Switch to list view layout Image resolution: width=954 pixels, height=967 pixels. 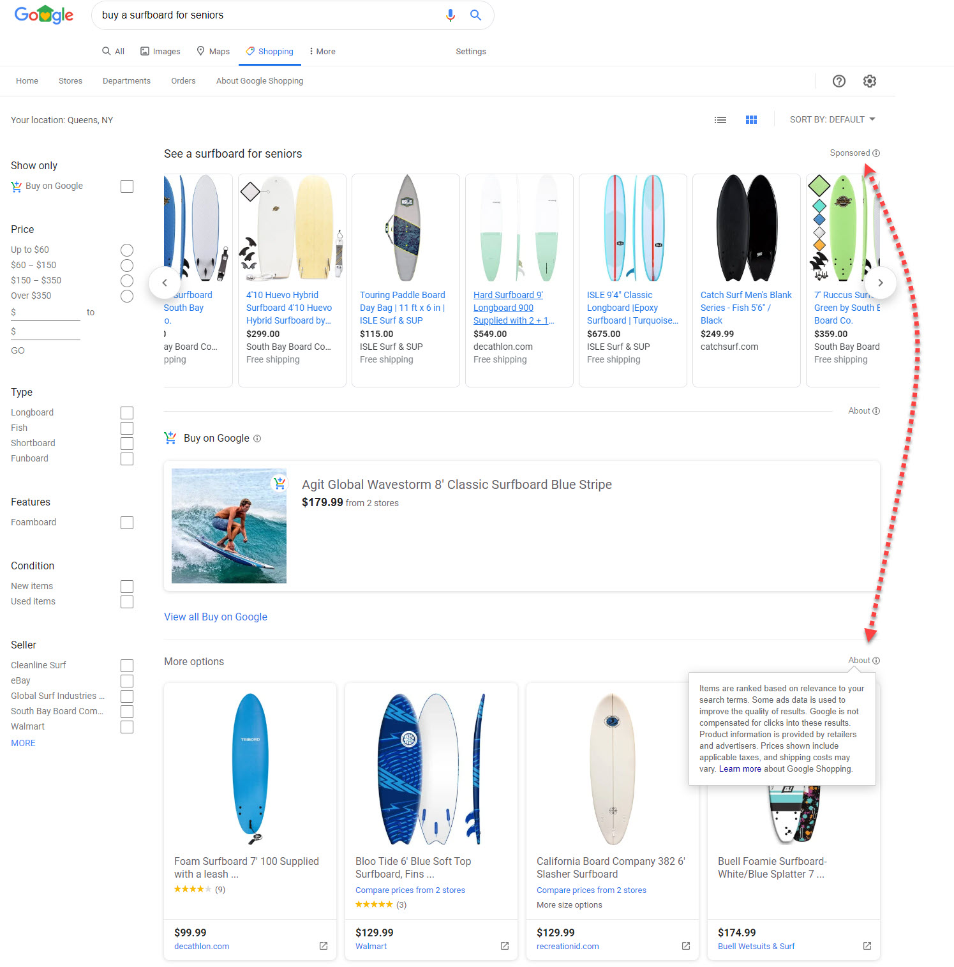[x=720, y=120]
